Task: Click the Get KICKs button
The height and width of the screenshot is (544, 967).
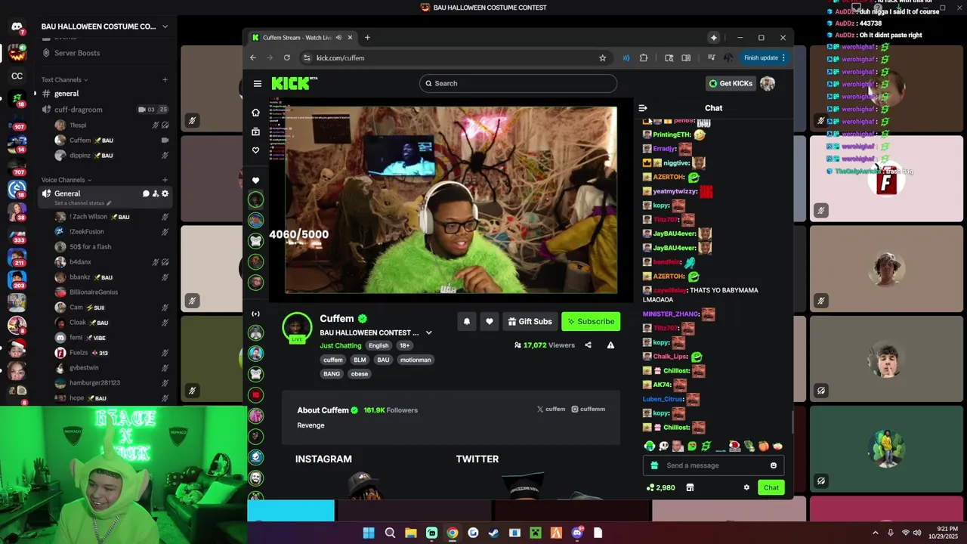Action: point(730,83)
